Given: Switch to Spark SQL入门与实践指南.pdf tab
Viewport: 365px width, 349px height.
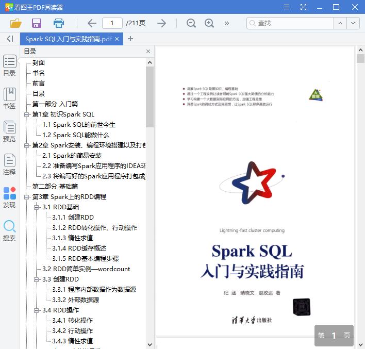Looking at the screenshot, I should coord(69,39).
